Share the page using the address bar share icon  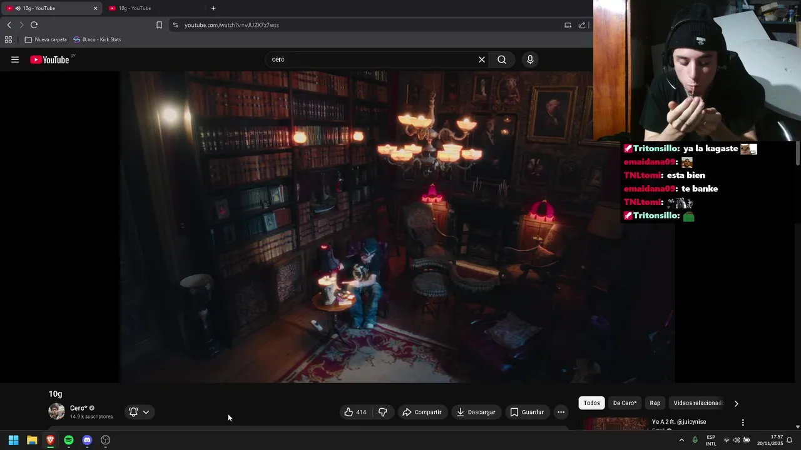(x=582, y=25)
